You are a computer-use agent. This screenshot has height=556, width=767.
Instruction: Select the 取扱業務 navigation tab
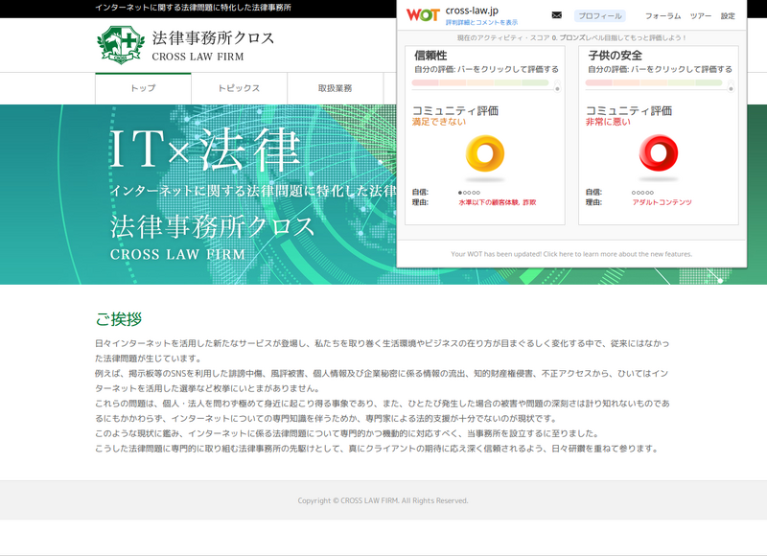click(335, 88)
